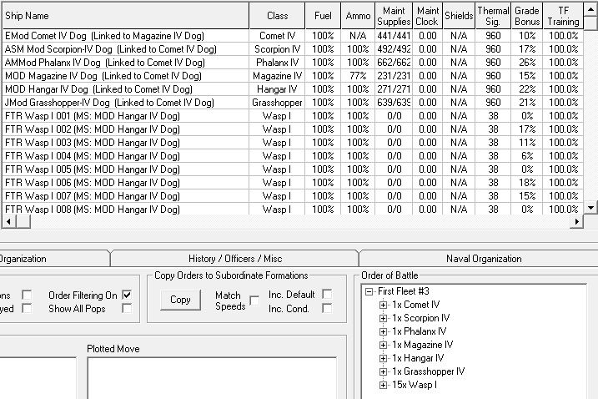
Task: Expand the 1x Scorpion IV node
Action: tap(384, 318)
